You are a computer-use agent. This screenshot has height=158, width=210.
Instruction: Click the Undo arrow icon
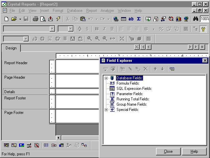tap(91, 19)
